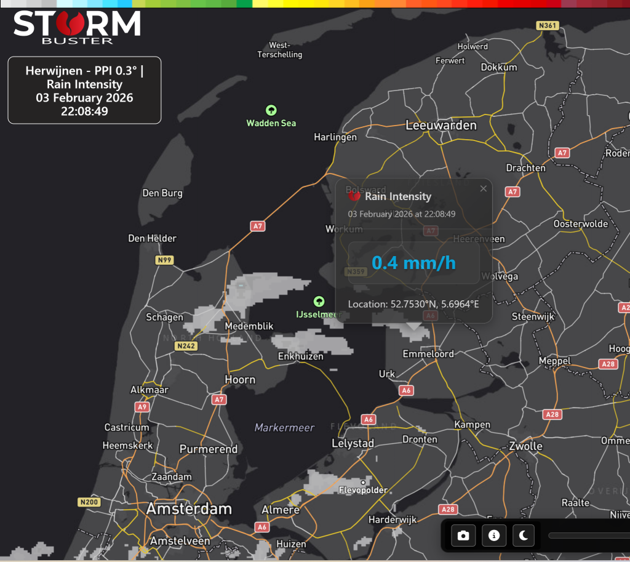Click the Raalte town label
630x562 pixels.
click(x=575, y=503)
